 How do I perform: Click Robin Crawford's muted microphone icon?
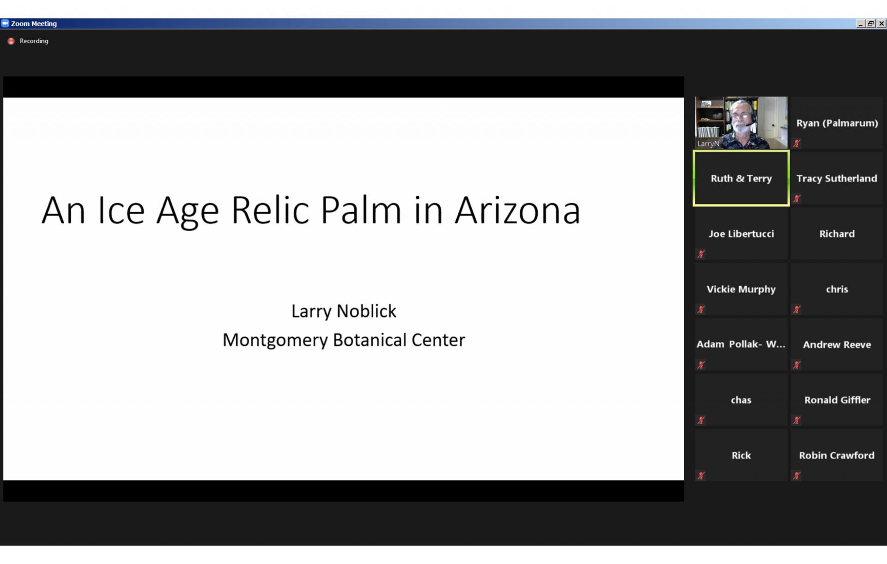tap(797, 476)
